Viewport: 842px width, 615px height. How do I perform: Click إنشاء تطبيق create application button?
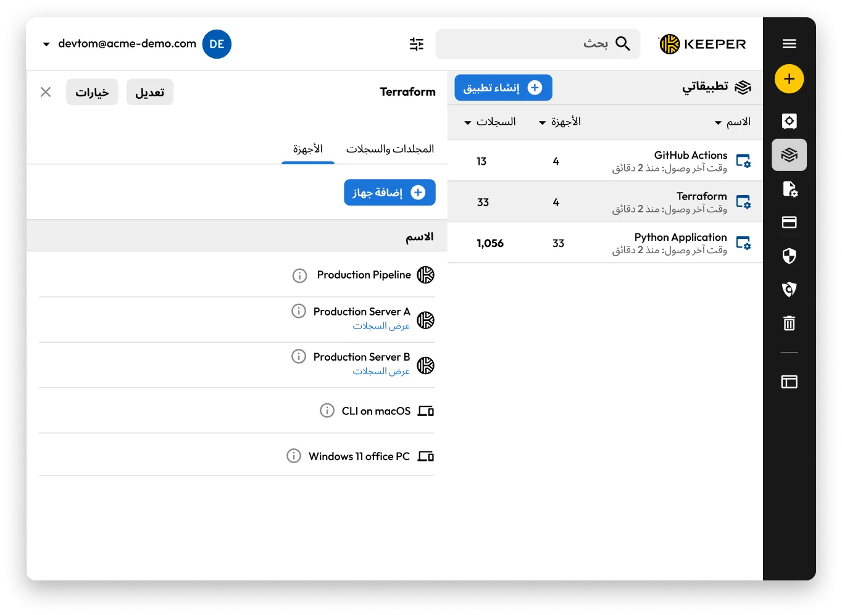tap(503, 88)
